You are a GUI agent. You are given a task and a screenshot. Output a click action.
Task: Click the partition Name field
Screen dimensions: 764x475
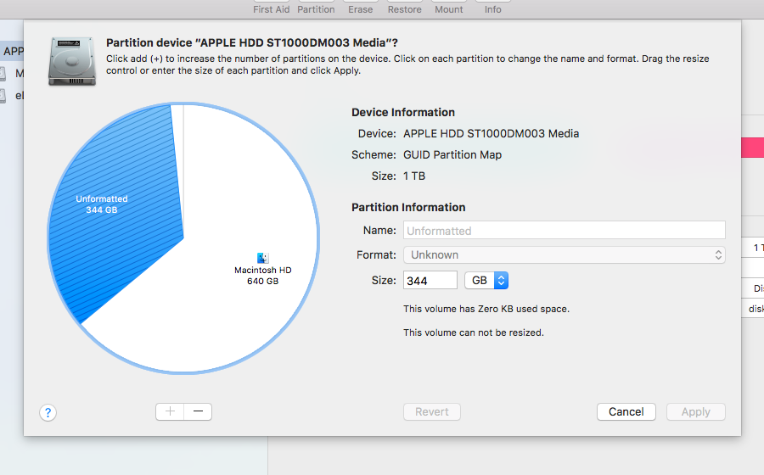(565, 230)
